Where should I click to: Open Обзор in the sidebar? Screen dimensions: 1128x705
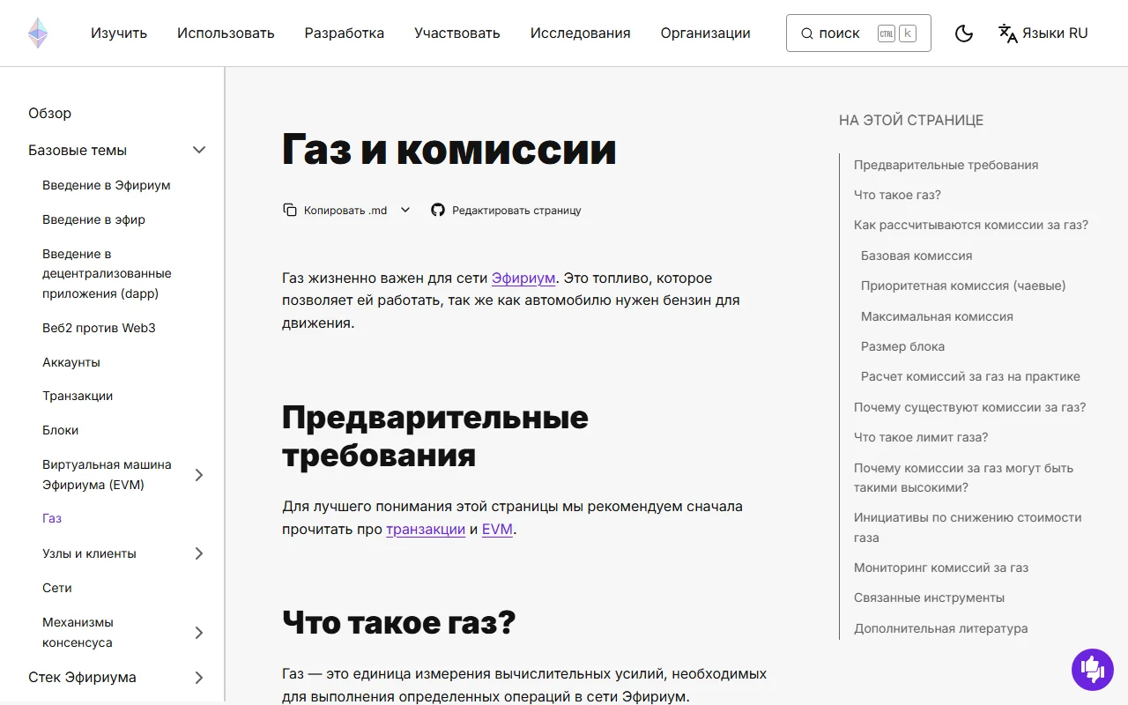(x=49, y=113)
